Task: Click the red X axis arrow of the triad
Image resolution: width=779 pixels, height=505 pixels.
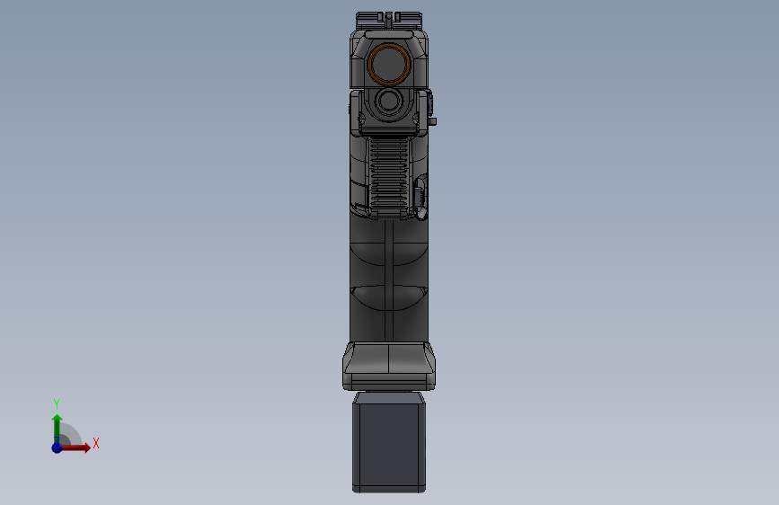Action: (x=75, y=447)
